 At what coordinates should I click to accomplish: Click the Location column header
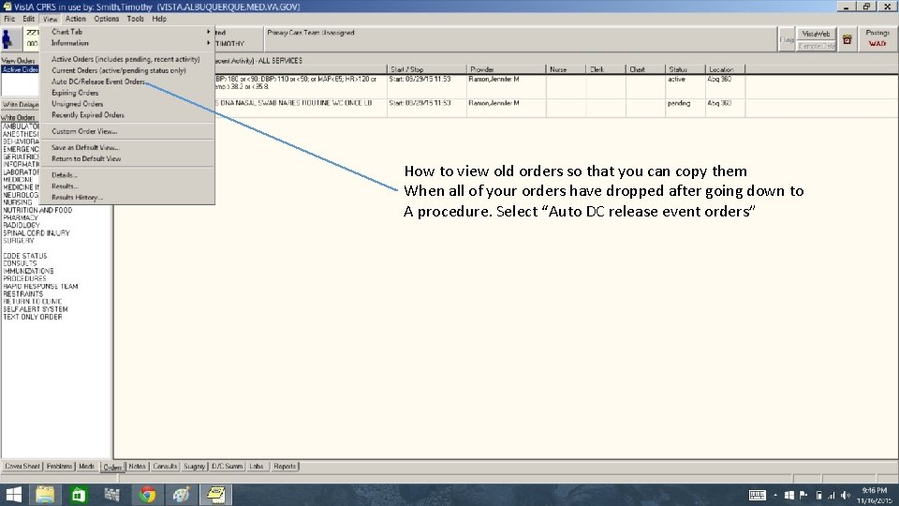click(725, 69)
